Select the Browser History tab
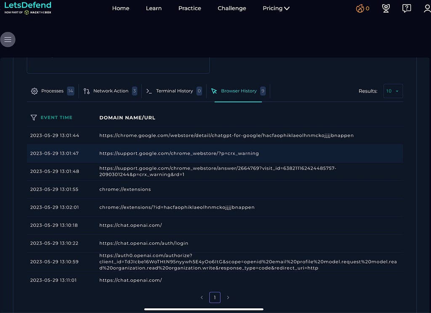Screen dimensions: 431x313 click(238, 91)
